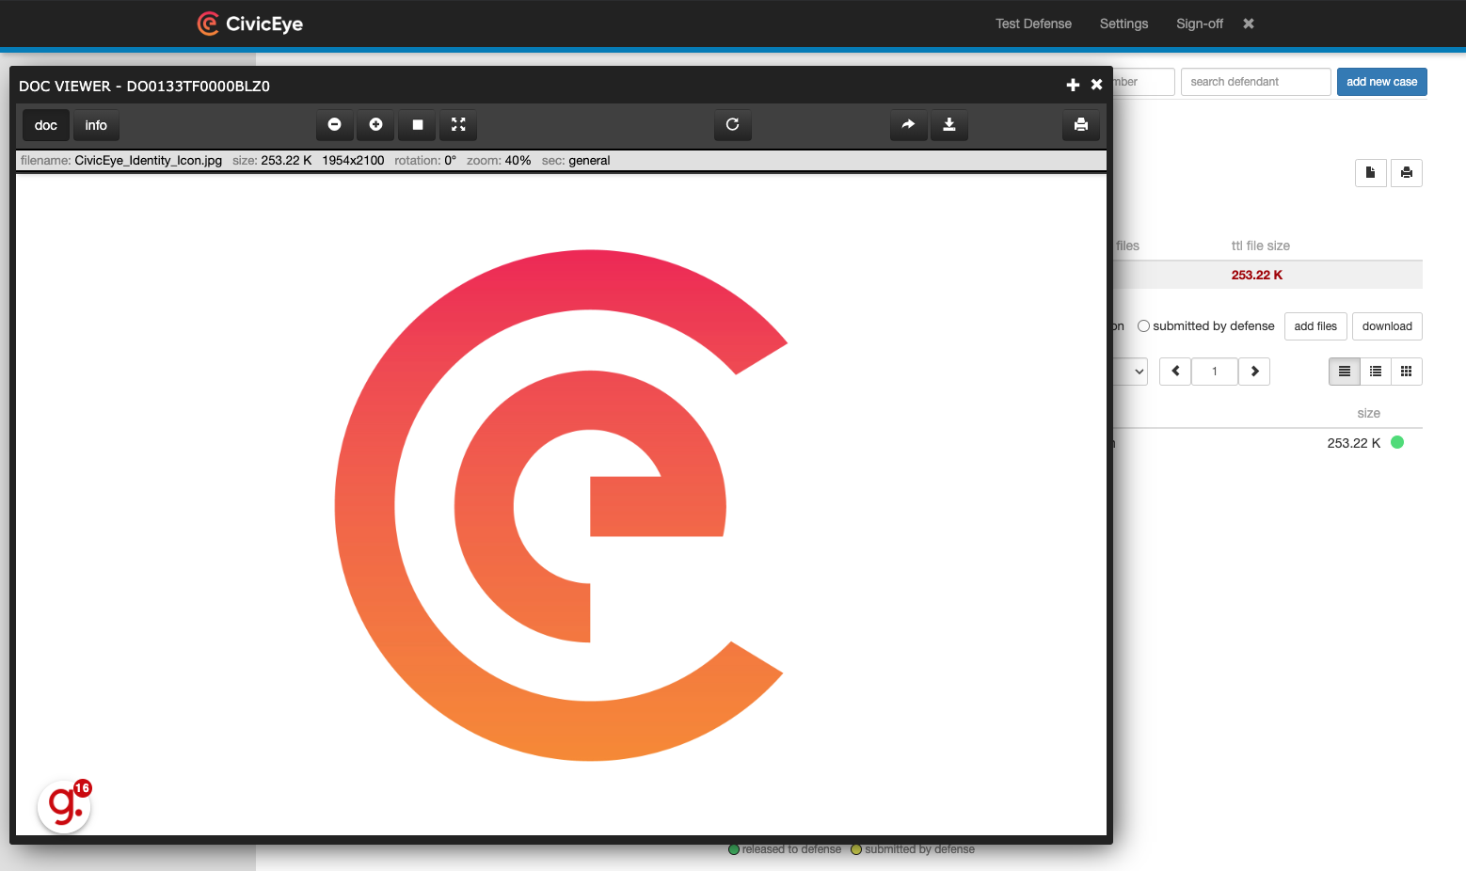Print the document from viewer toolbar
This screenshot has height=871, width=1466.
pyautogui.click(x=1081, y=125)
